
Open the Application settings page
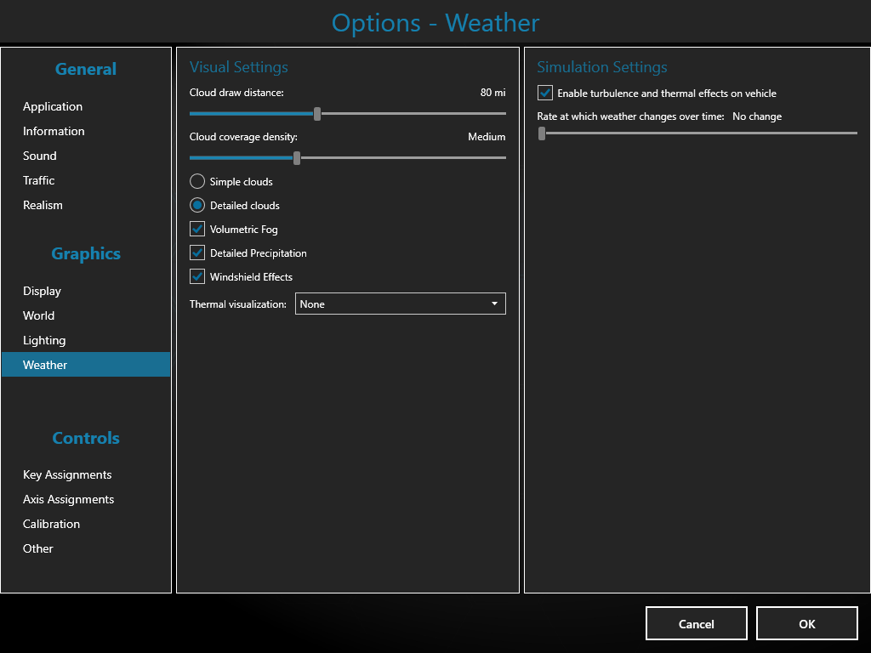click(53, 106)
